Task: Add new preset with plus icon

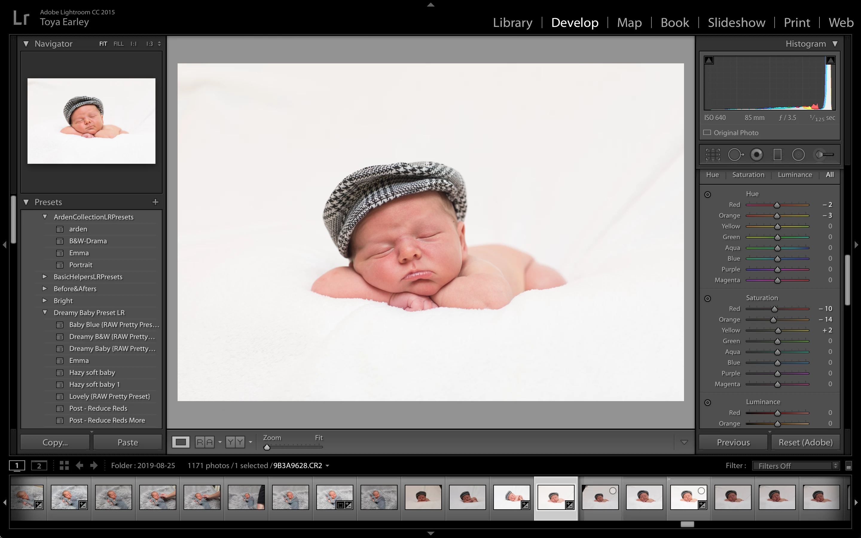Action: [155, 202]
